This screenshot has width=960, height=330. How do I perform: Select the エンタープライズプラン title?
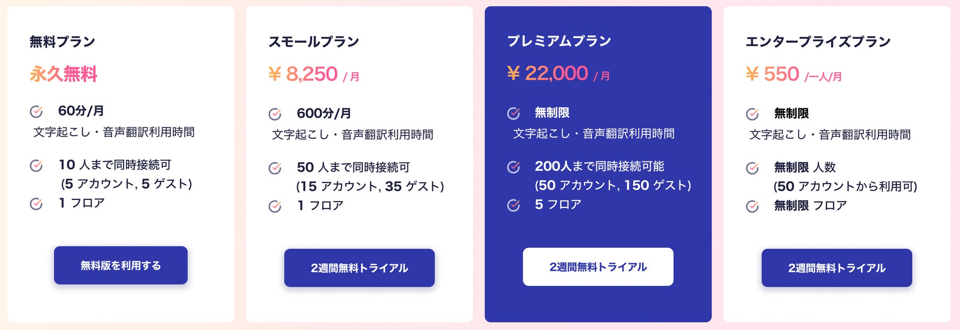click(x=818, y=41)
